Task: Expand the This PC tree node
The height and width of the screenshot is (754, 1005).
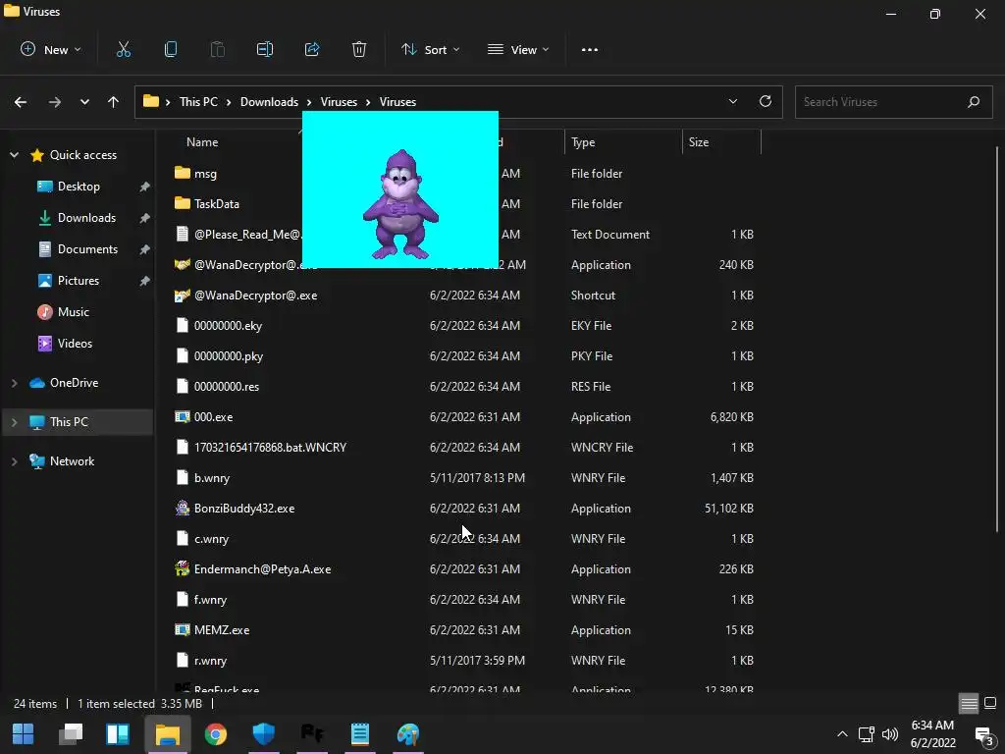Action: (14, 422)
